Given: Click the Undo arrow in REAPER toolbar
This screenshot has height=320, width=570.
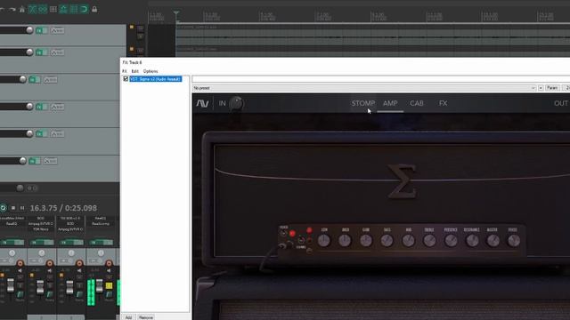Looking at the screenshot, I should [2, 10].
